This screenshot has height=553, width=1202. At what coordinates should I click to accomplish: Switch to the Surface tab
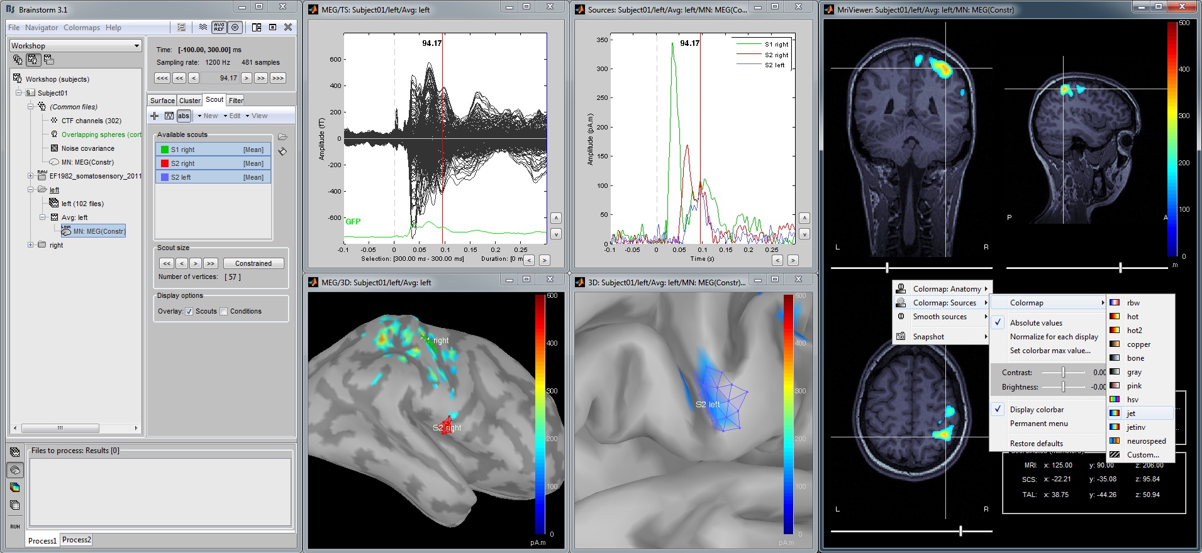click(x=162, y=101)
